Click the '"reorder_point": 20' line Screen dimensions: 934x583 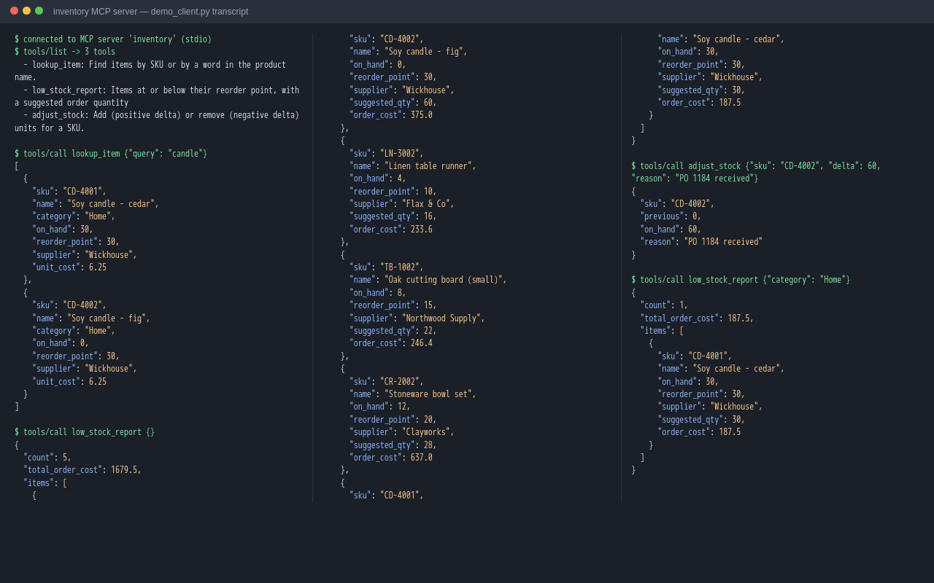click(393, 420)
